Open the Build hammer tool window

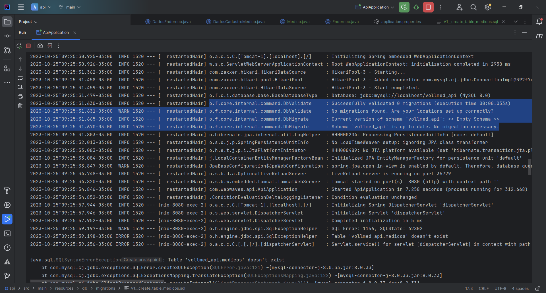click(x=7, y=191)
